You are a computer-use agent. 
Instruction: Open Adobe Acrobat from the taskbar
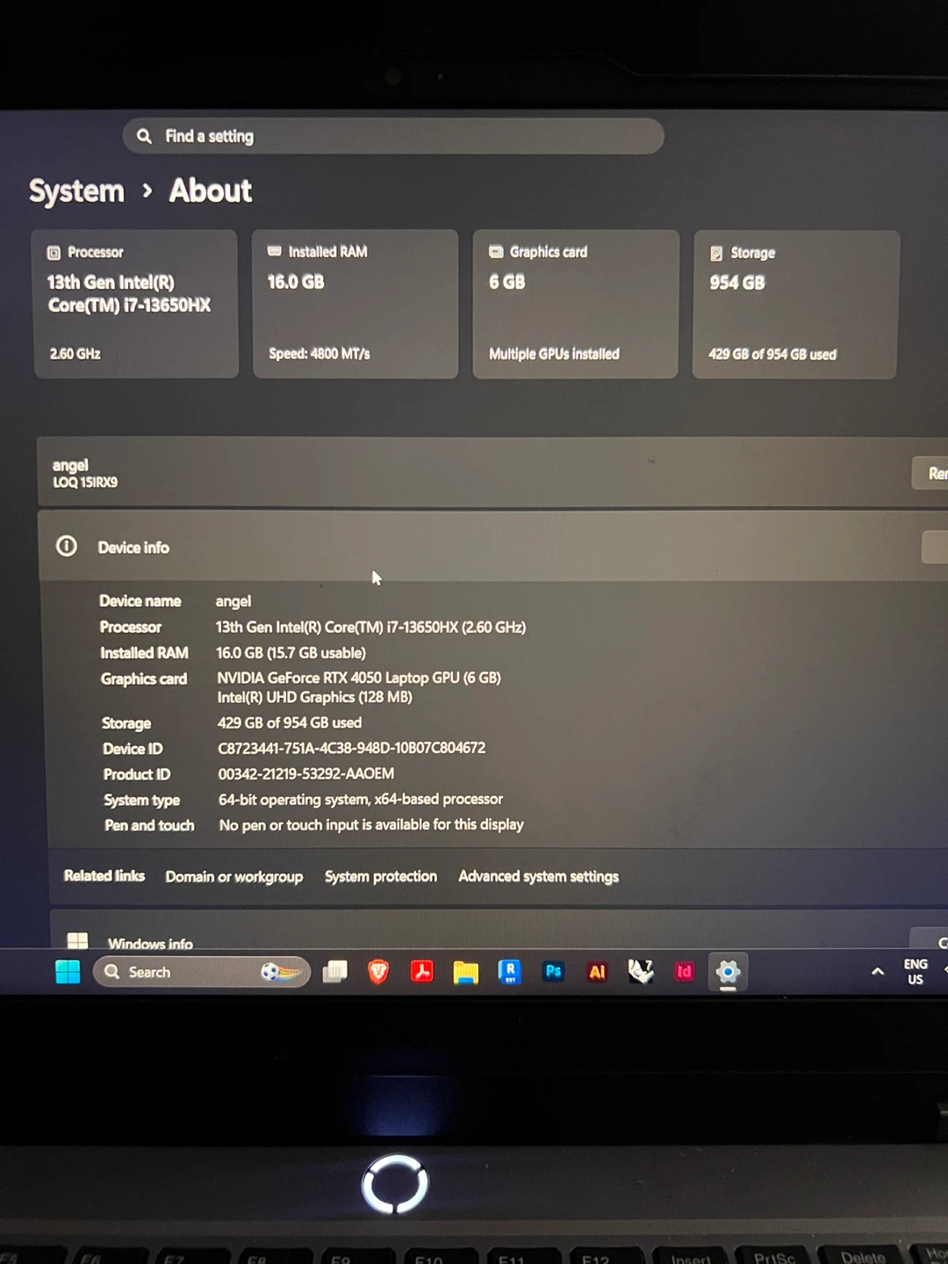[422, 972]
